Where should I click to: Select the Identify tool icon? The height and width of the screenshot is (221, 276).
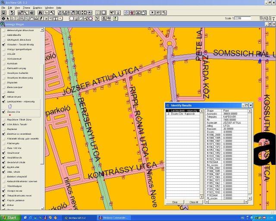pyautogui.click(x=3, y=19)
